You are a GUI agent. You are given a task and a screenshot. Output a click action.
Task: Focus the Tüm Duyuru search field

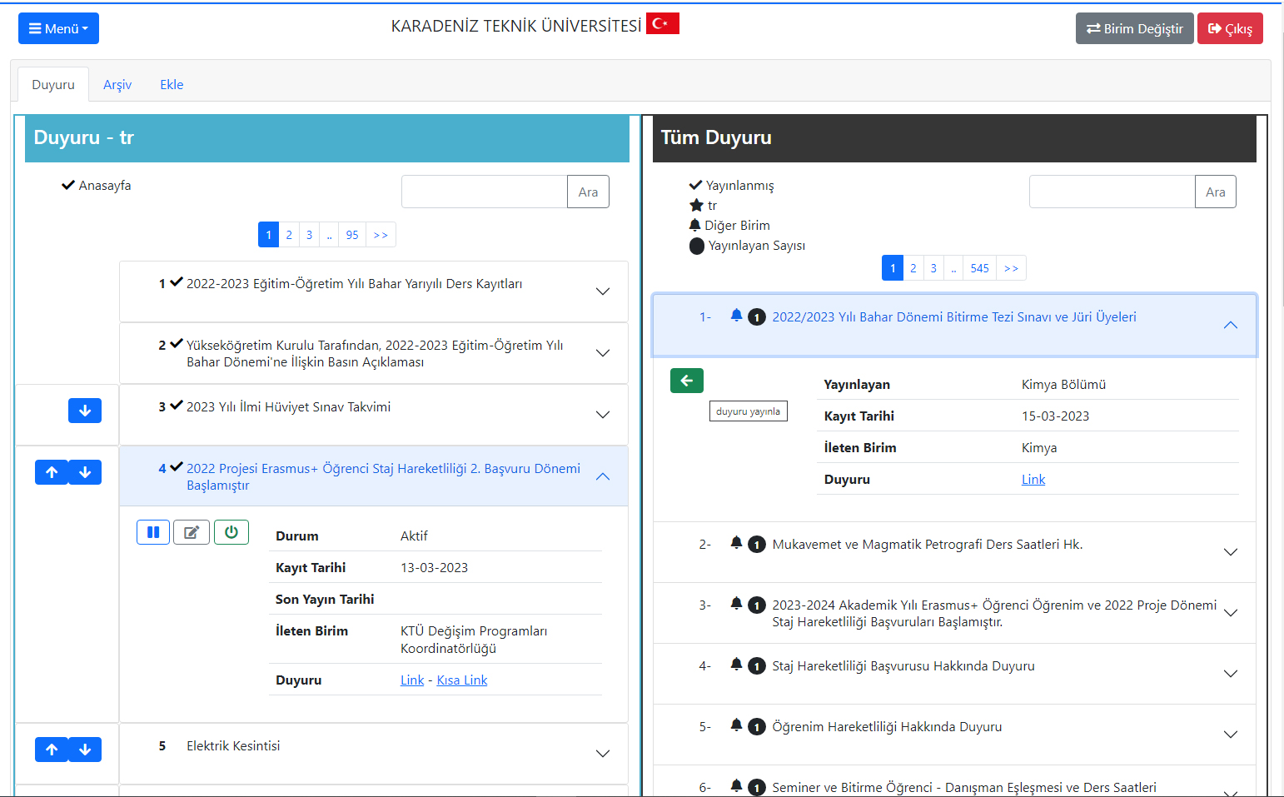1112,192
